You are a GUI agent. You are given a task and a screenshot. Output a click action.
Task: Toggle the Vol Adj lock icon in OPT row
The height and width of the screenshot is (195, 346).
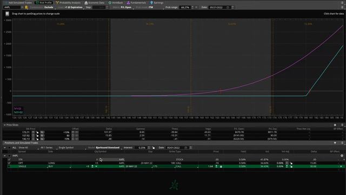coord(291,163)
